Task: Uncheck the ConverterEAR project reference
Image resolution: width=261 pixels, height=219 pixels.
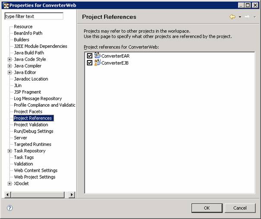Action: [89, 56]
